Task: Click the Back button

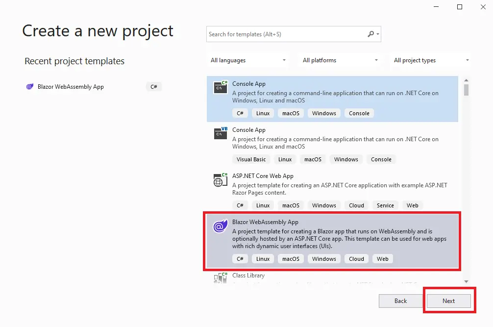Action: [400, 301]
